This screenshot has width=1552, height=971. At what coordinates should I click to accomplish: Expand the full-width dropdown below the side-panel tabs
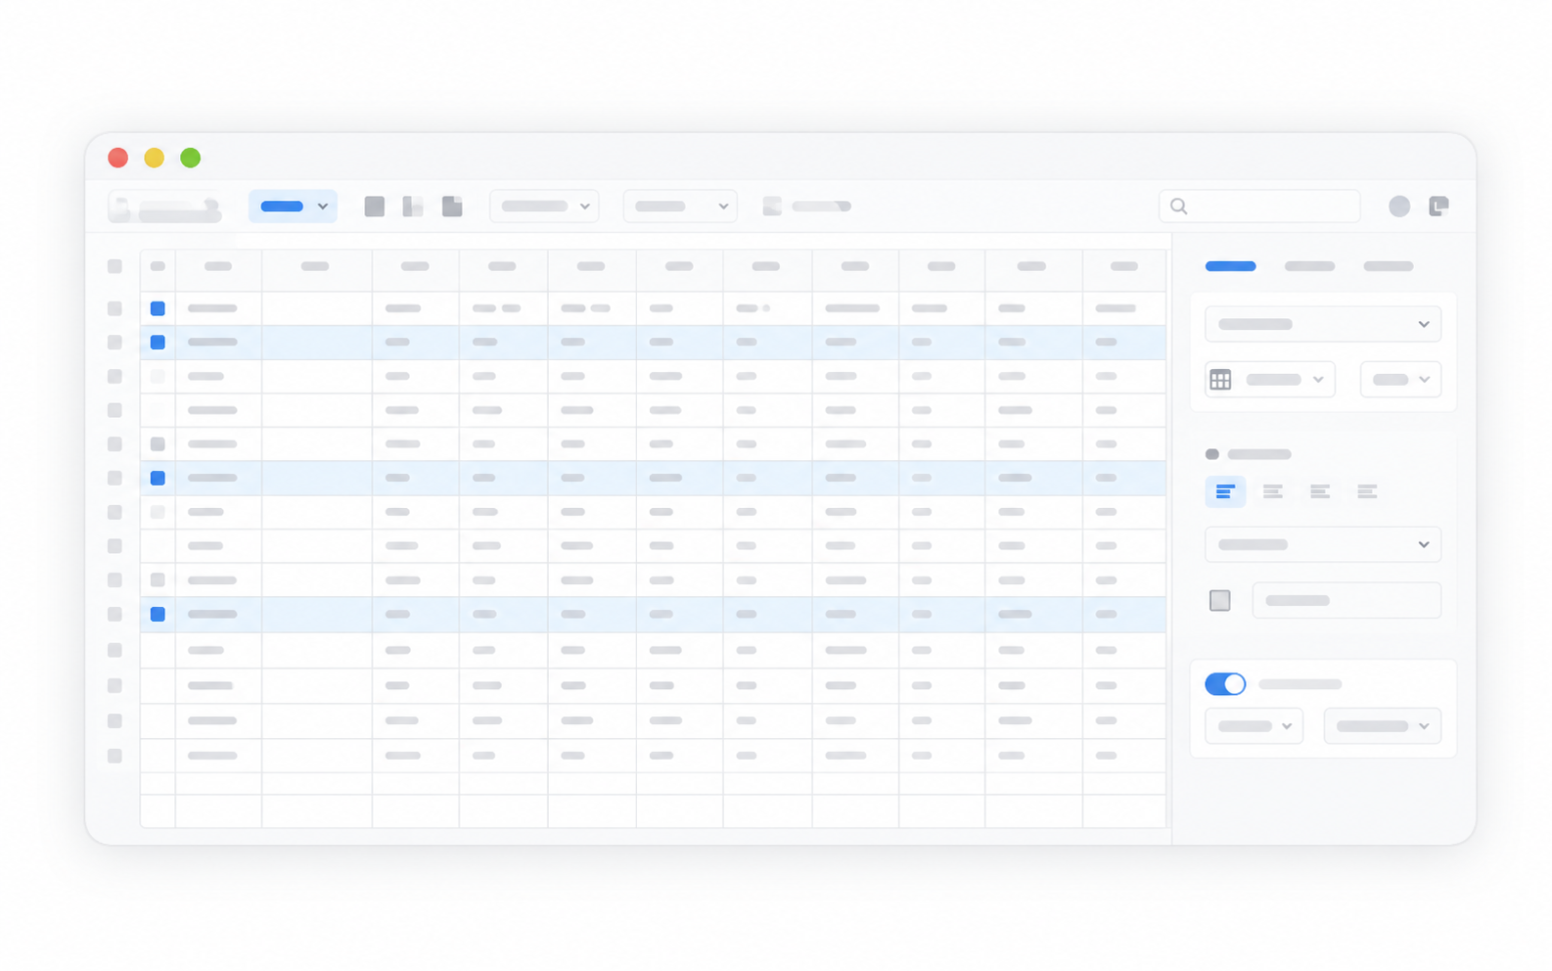[1323, 324]
